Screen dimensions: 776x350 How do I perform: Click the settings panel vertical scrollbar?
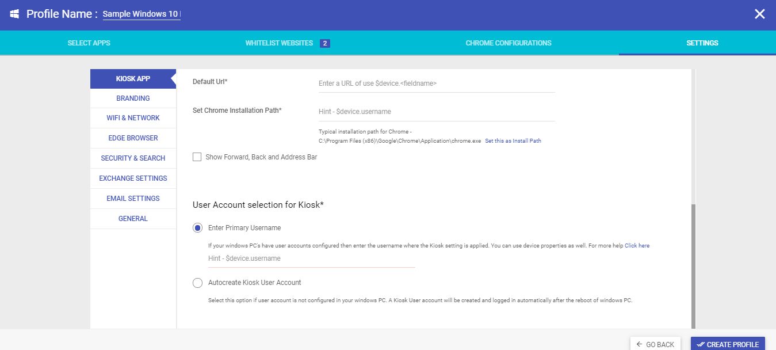(x=693, y=266)
